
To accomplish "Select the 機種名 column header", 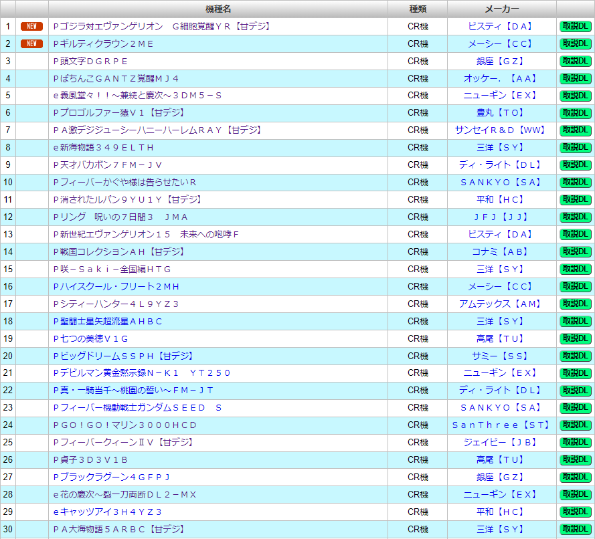I will coord(218,9).
